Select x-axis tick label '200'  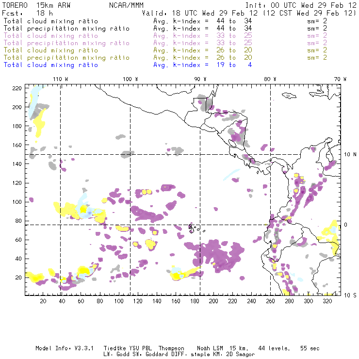coord(213,301)
